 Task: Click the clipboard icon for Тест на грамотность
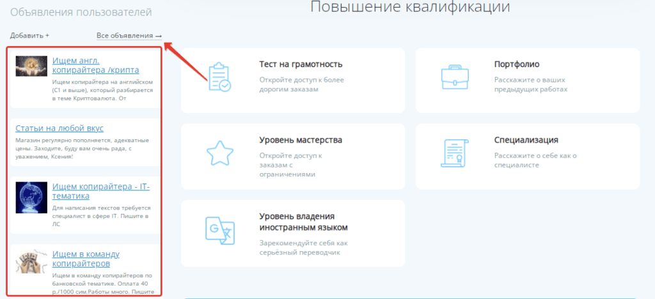pyautogui.click(x=220, y=77)
